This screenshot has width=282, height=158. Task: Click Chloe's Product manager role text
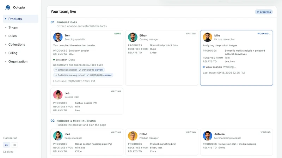click(x=149, y=138)
